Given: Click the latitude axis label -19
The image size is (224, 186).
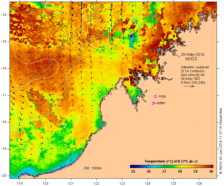Looking at the screenshot, I should (x=4, y=149).
